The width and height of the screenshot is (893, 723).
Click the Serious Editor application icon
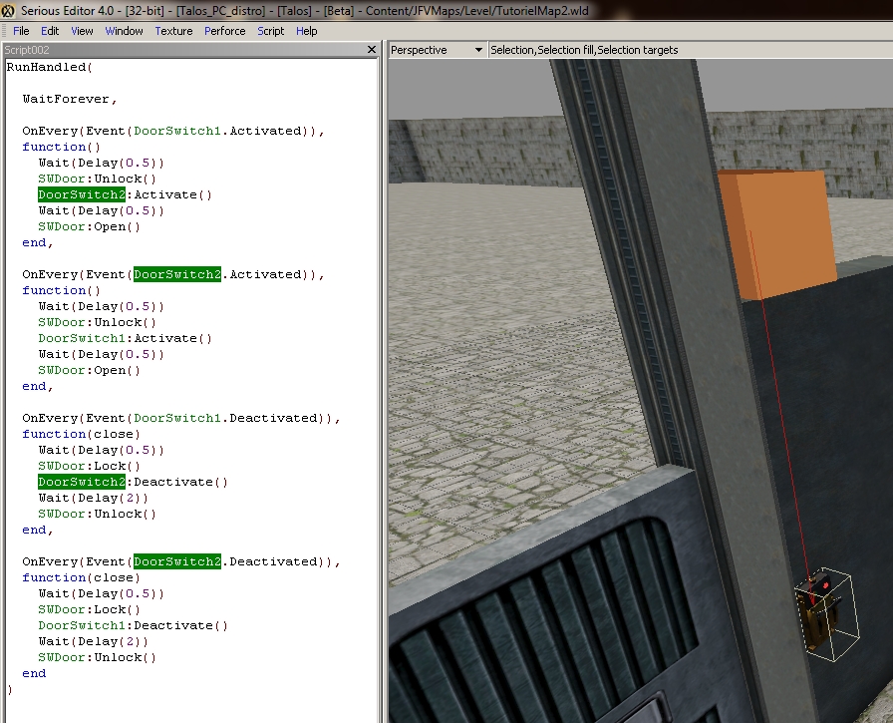tap(8, 10)
